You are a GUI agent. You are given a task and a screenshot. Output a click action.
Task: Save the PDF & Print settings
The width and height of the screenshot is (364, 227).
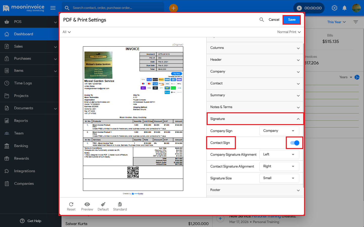(x=292, y=20)
